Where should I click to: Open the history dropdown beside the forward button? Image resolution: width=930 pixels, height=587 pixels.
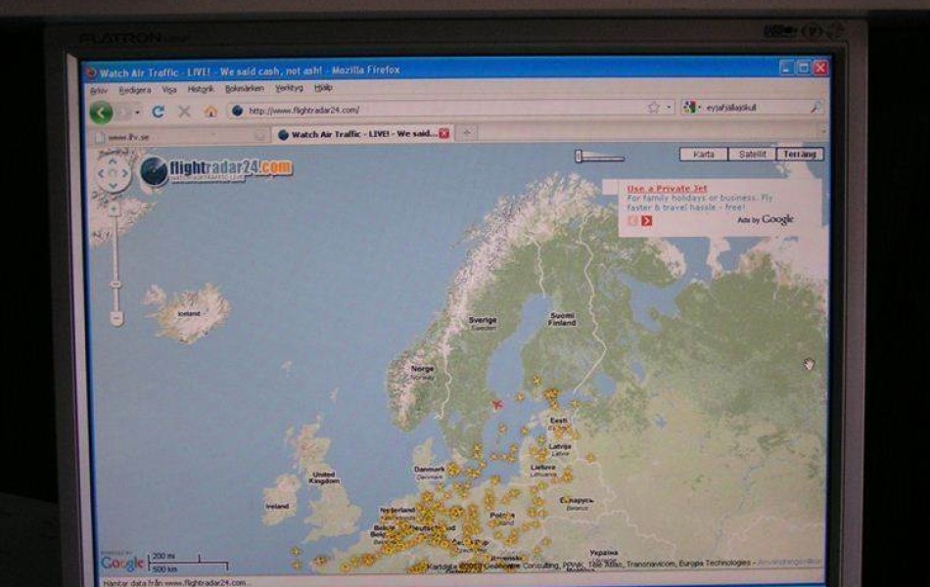(136, 112)
